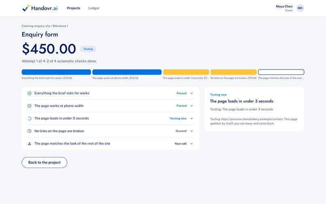Click the Testing status badge
Image resolution: width=326 pixels, height=204 pixels.
point(88,49)
